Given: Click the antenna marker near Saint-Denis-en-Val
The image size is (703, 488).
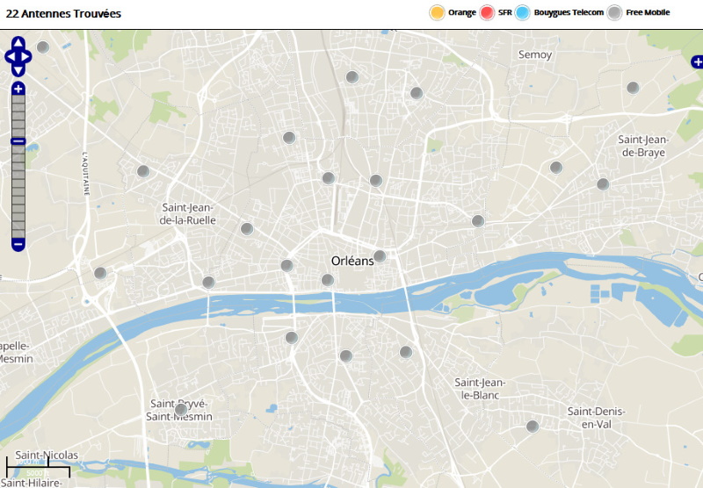Looking at the screenshot, I should coord(532,427).
